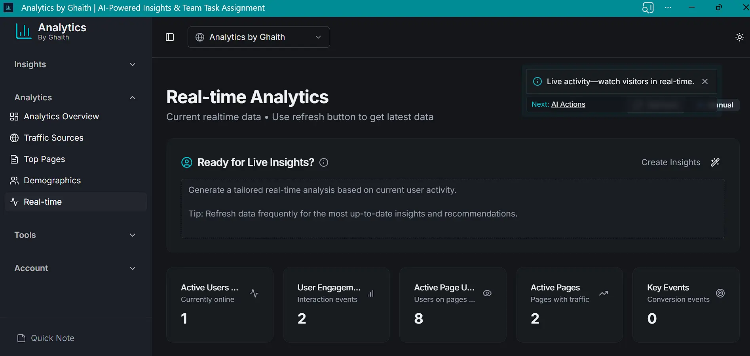Viewport: 750px width, 356px height.
Task: Click the magic wand next to Create Insights
Action: coord(715,162)
